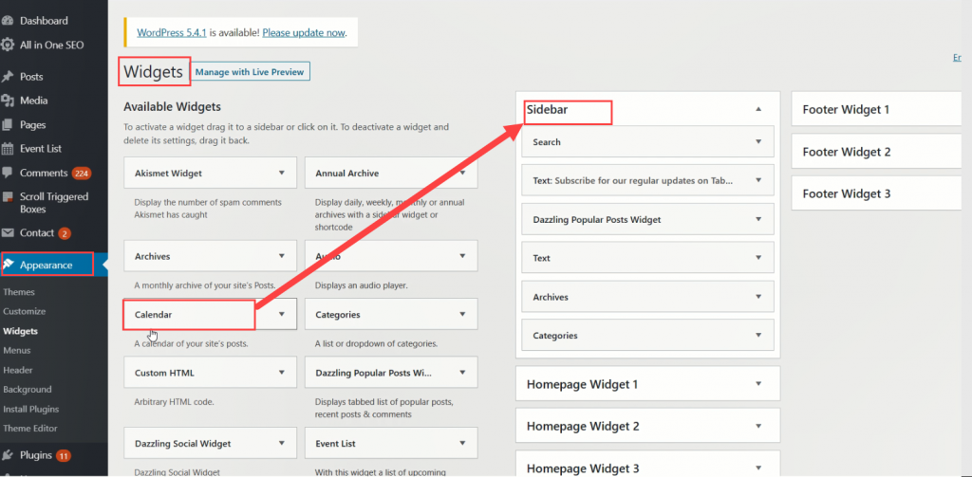Click the Comments 224 count badge
The height and width of the screenshot is (477, 972).
(x=82, y=174)
